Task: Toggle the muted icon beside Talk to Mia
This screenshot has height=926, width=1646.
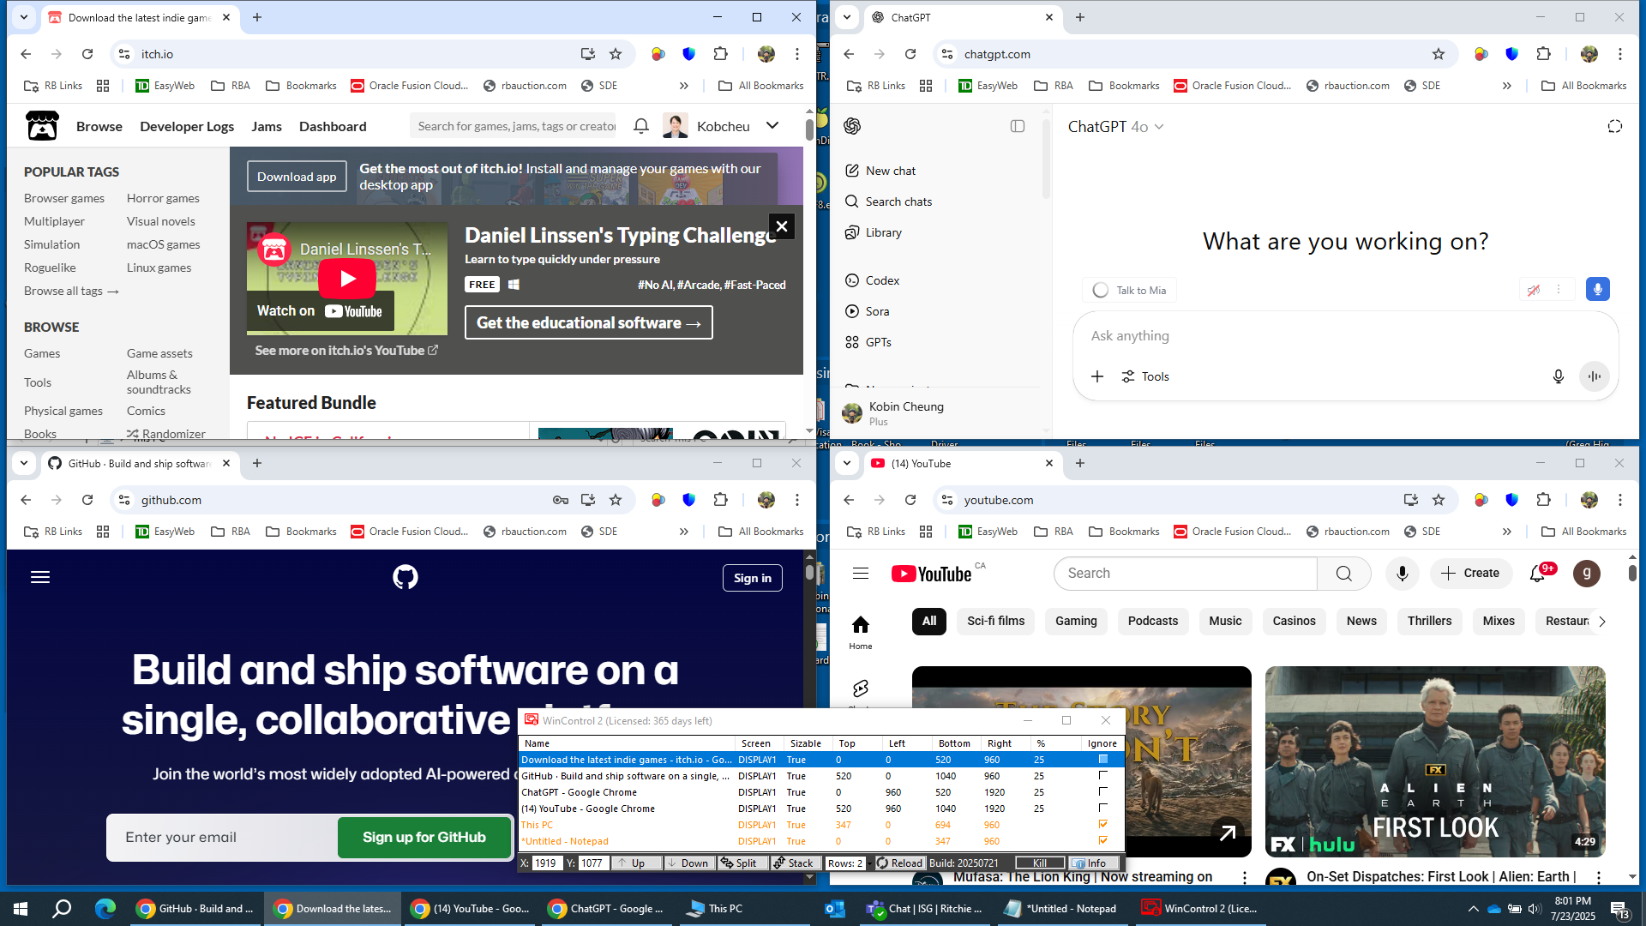Action: [x=1534, y=290]
